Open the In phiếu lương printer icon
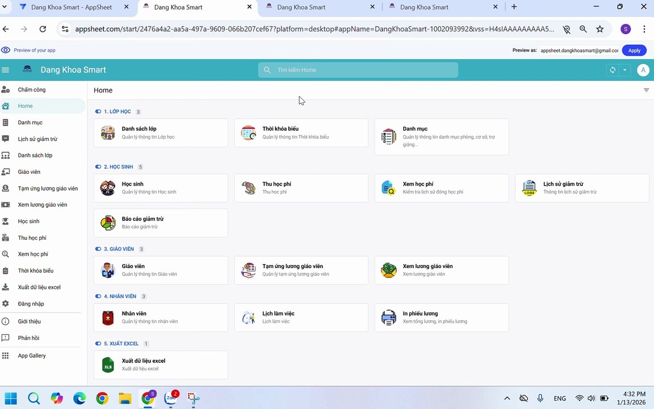The height and width of the screenshot is (409, 654). 389,318
